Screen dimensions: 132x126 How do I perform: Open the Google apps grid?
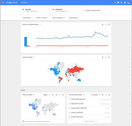pyautogui.click(x=121, y=3)
